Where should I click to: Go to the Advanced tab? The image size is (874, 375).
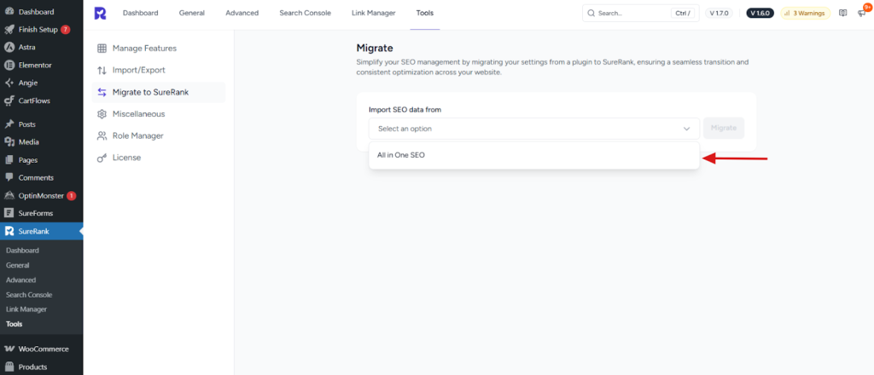[242, 14]
